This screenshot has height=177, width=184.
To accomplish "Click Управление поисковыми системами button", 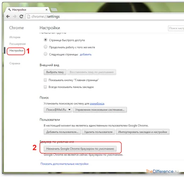I will click(100, 110).
